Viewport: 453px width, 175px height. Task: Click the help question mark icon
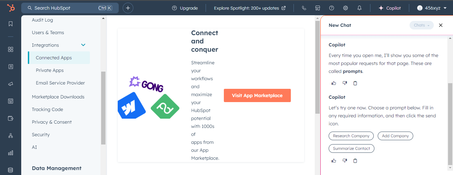point(332,8)
